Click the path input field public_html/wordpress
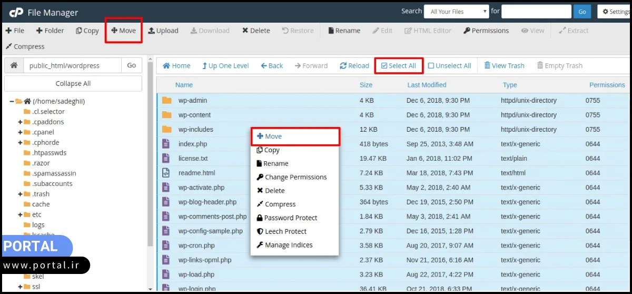Viewport: 632px width, 294px height. pos(72,66)
